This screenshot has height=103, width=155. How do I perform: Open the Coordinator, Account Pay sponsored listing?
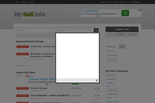(x=43, y=46)
